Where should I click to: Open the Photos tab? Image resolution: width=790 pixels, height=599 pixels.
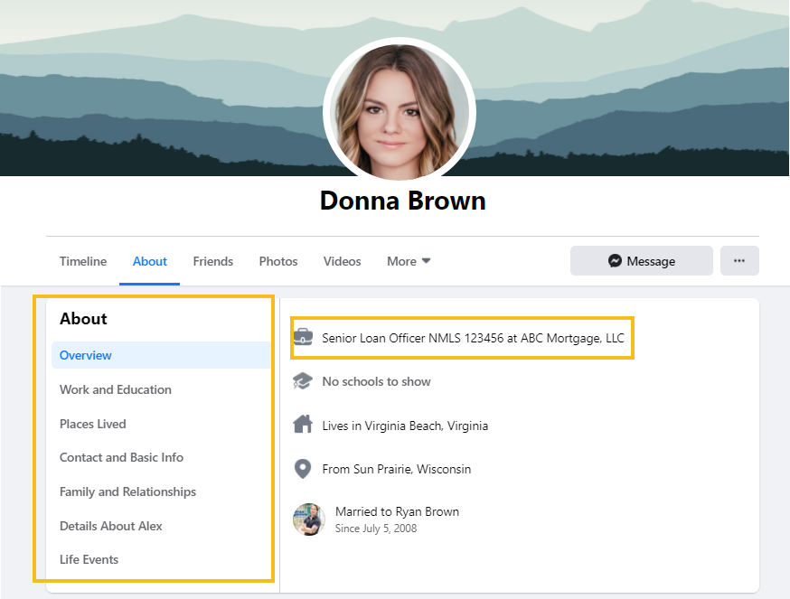[277, 261]
